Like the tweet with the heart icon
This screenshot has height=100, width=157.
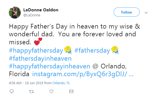(51, 91)
